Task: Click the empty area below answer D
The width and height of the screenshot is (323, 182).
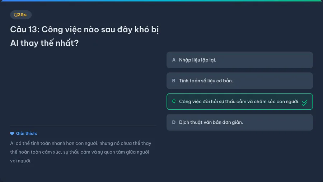Action: tap(239, 155)
